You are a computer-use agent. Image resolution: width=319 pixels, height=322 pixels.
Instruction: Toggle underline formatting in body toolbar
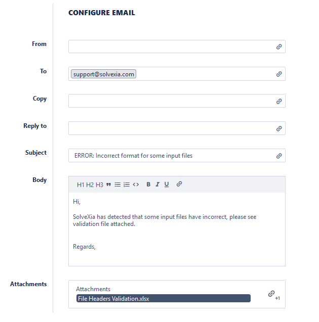(167, 185)
